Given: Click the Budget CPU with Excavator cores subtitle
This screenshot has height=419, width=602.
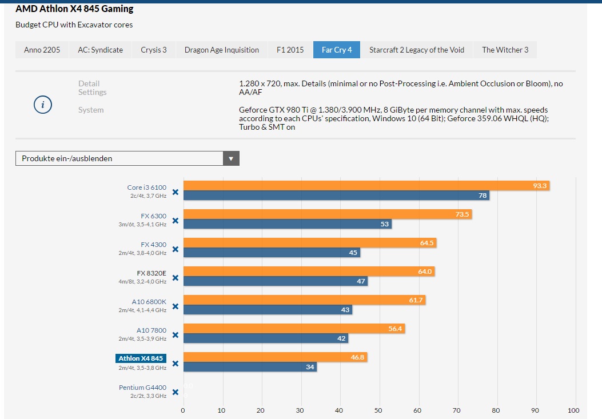Looking at the screenshot, I should pyautogui.click(x=74, y=25).
